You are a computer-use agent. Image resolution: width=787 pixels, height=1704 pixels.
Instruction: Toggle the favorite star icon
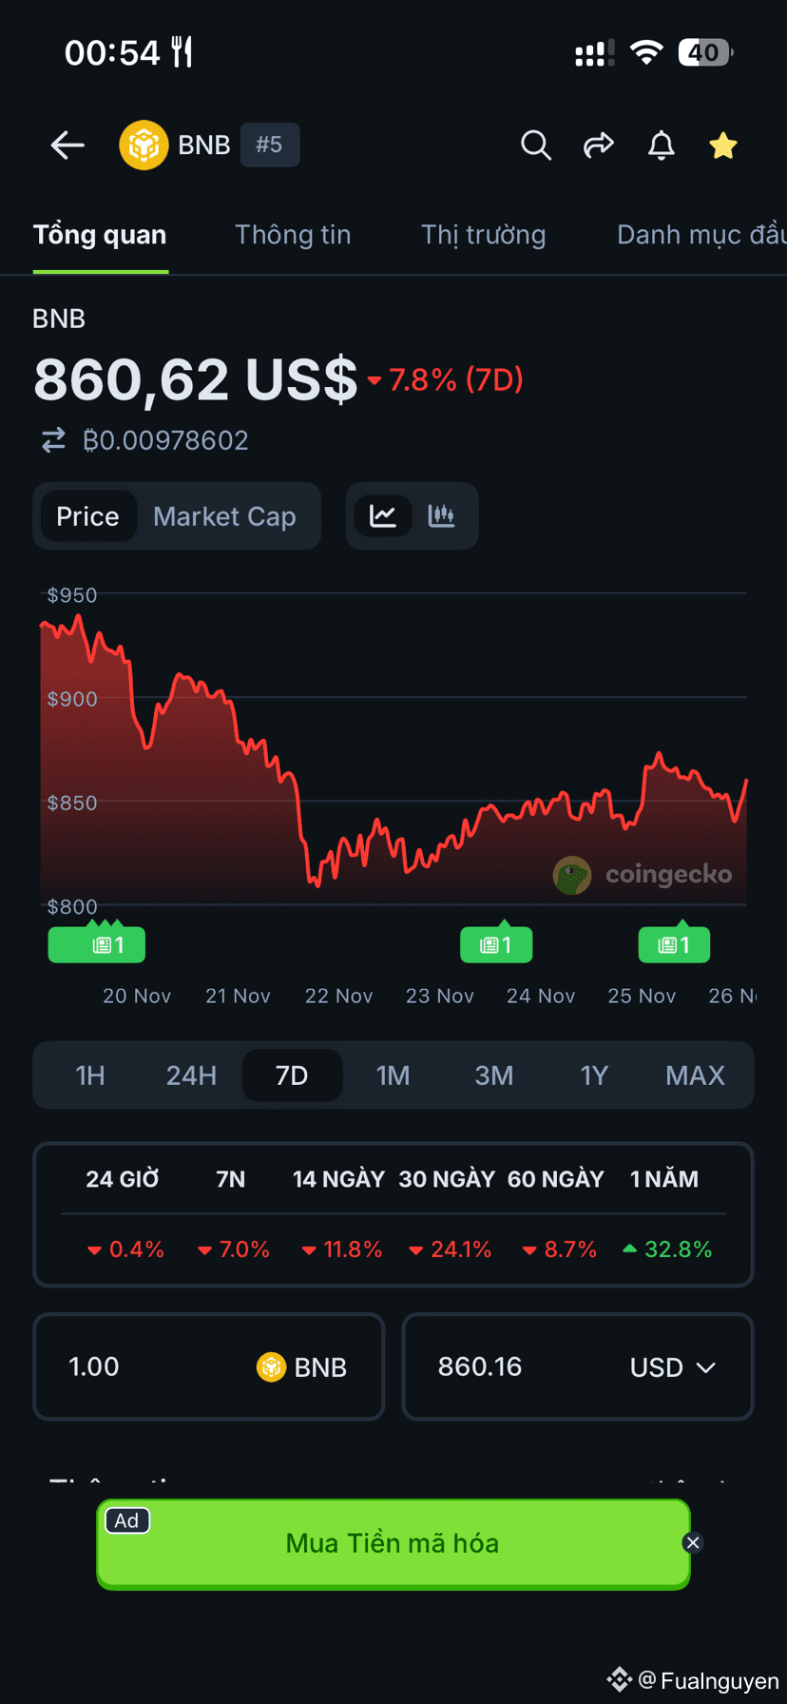[x=723, y=145]
